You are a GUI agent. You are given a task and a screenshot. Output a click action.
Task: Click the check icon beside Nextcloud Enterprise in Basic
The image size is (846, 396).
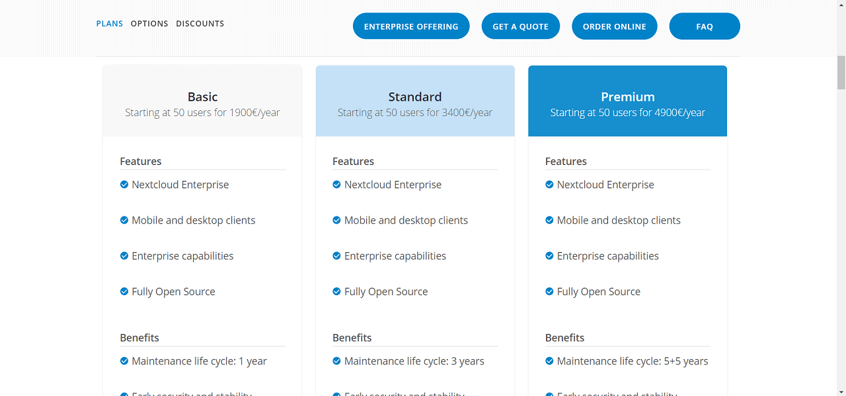tap(124, 185)
